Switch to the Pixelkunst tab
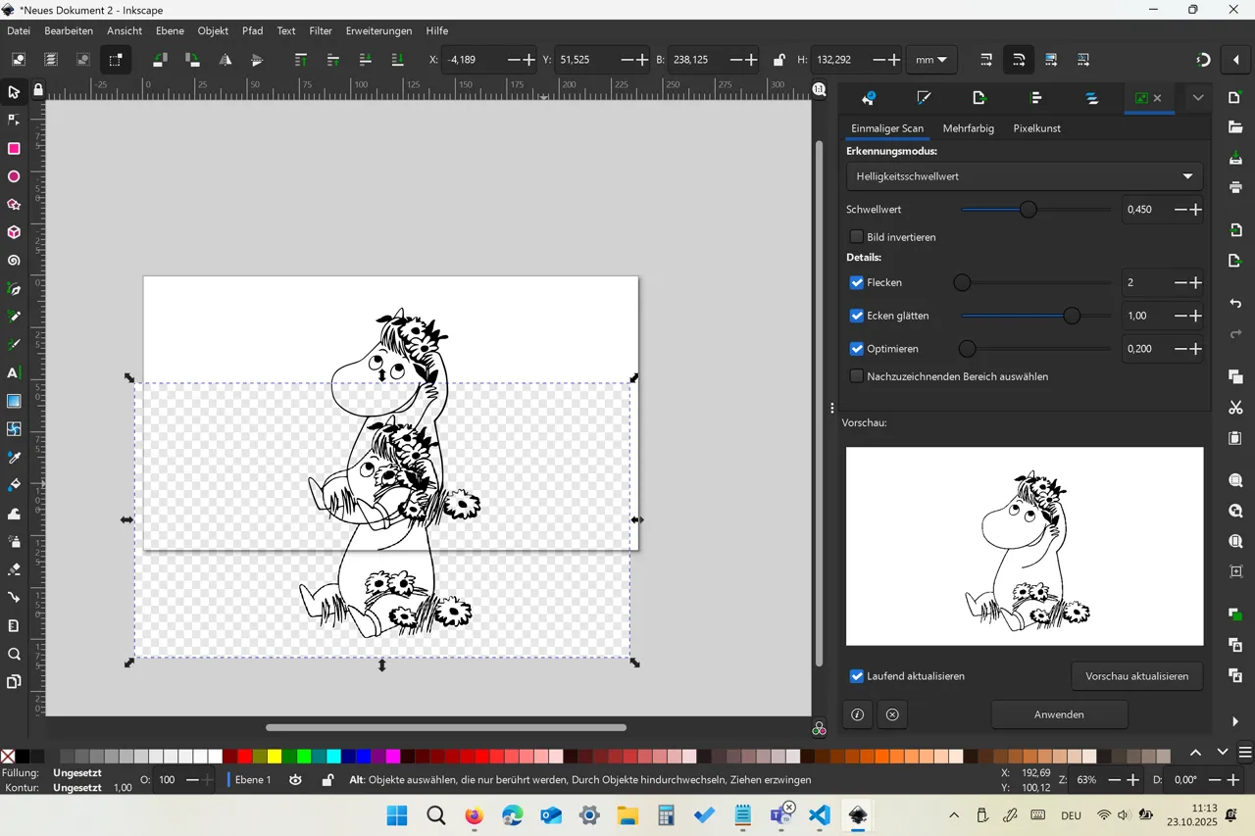Viewport: 1255px width, 836px height. (1036, 128)
